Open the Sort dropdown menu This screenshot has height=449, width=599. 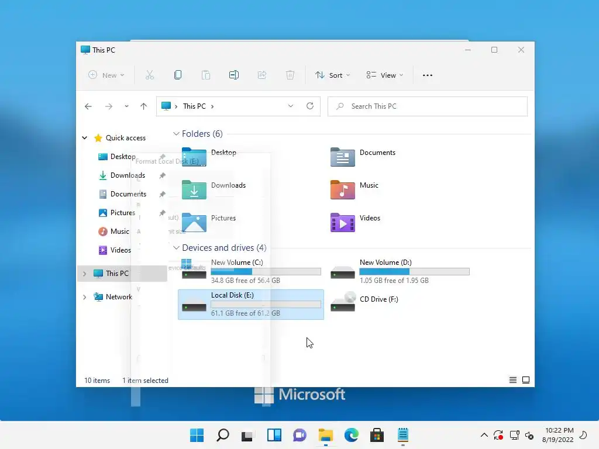[x=332, y=75]
